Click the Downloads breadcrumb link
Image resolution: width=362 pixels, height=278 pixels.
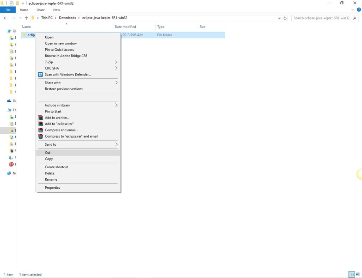67,18
